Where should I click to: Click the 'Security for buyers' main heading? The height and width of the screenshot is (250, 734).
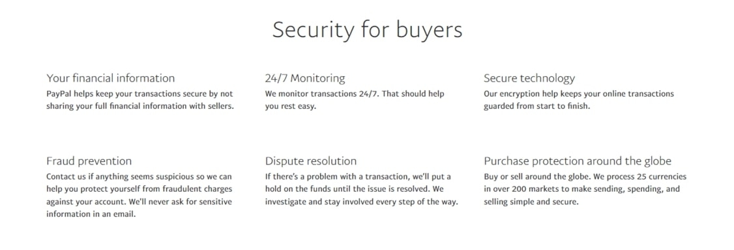[x=367, y=30]
